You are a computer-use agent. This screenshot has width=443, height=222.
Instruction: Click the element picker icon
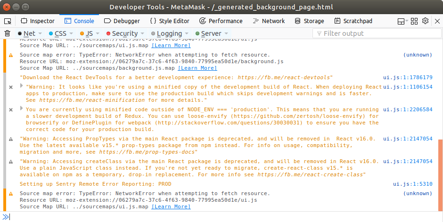(8, 21)
